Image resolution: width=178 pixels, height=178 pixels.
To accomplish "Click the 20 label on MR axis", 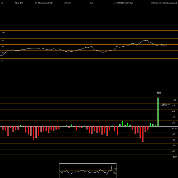I will tap(174, 123).
